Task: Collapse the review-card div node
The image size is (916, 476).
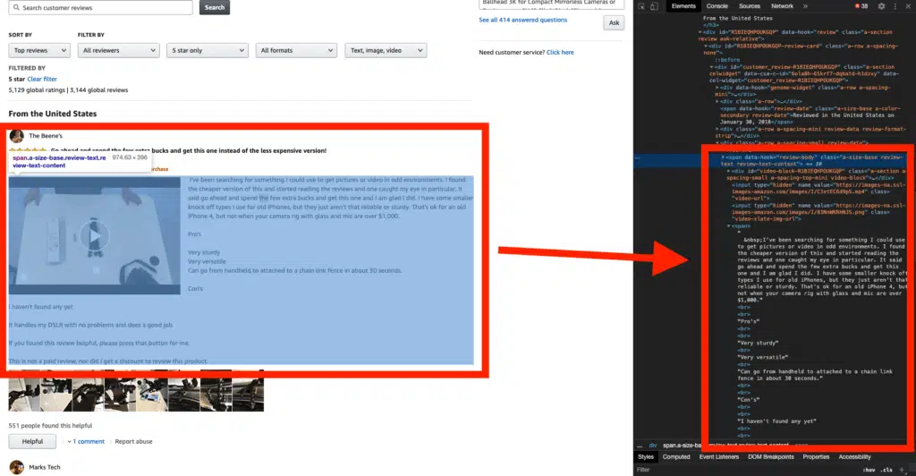Action: tap(707, 46)
